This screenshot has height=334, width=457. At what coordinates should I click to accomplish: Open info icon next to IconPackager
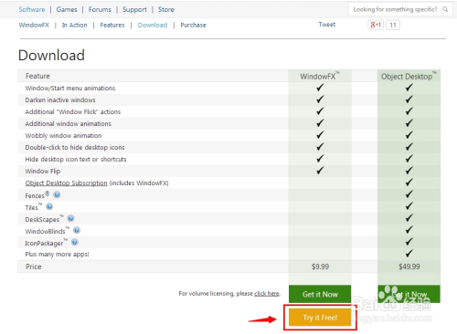click(75, 242)
